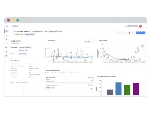Click the breadcrumb path under details
This screenshot has height=114, width=151.
(x=19, y=82)
